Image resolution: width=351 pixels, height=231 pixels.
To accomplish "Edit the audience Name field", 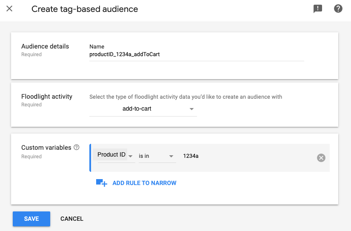I will coord(196,55).
